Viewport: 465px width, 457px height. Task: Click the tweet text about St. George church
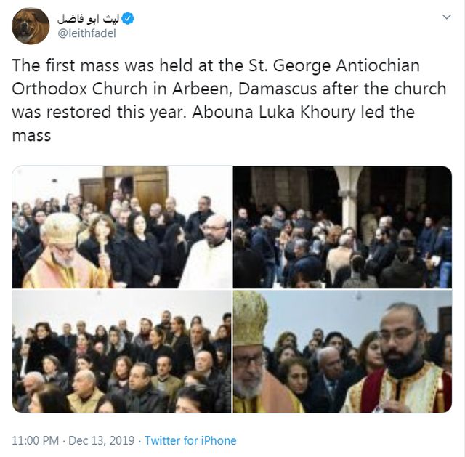[229, 100]
